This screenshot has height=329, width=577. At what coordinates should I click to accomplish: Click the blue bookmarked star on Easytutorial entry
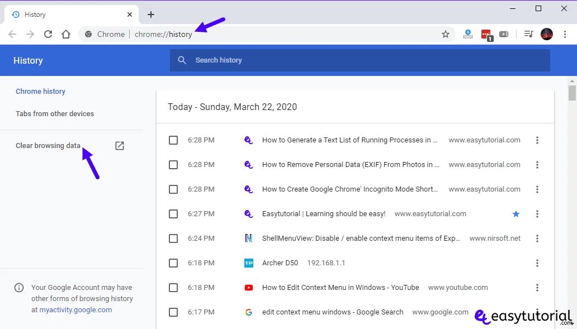(516, 214)
